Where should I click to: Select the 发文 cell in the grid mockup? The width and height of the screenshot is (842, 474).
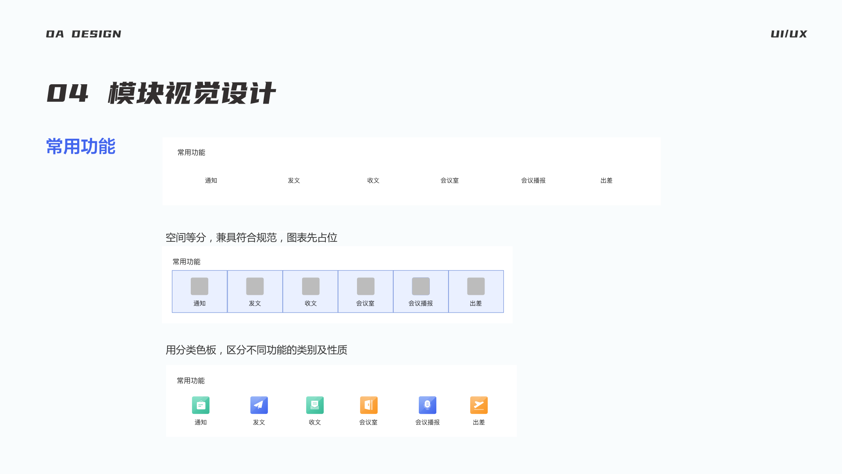coord(255,291)
